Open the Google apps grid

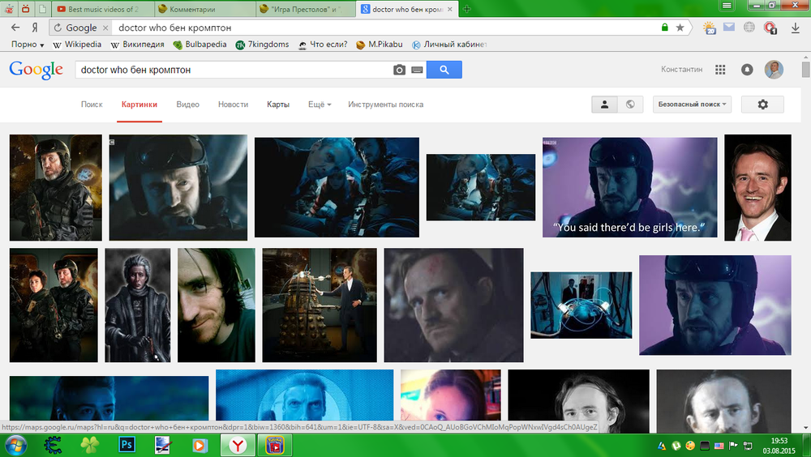pos(719,70)
